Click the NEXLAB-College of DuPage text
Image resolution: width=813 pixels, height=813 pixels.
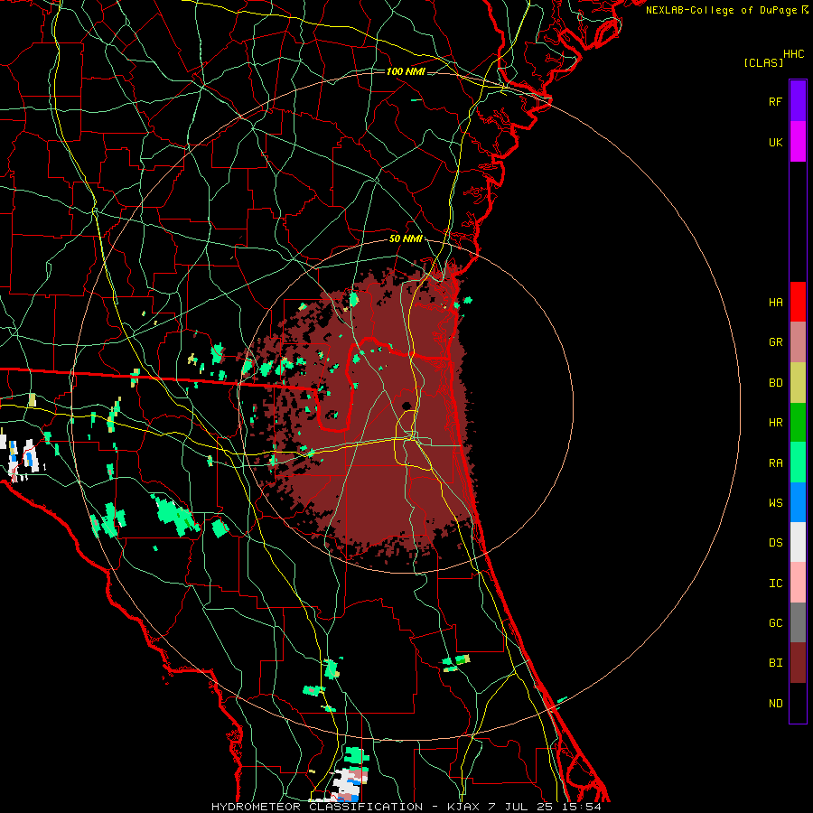pos(721,10)
